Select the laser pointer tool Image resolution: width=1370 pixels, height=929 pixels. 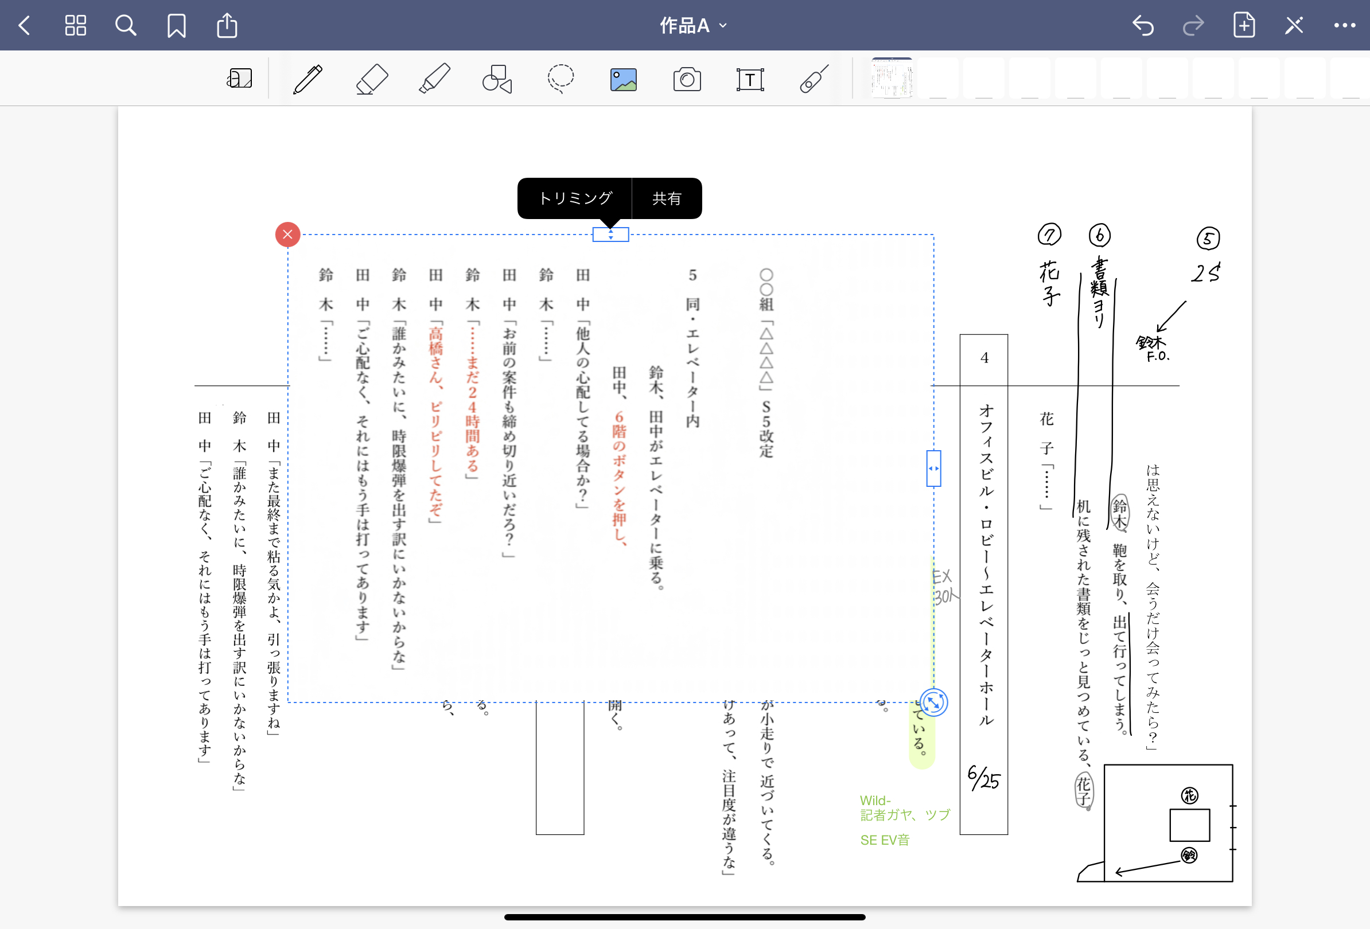point(814,79)
